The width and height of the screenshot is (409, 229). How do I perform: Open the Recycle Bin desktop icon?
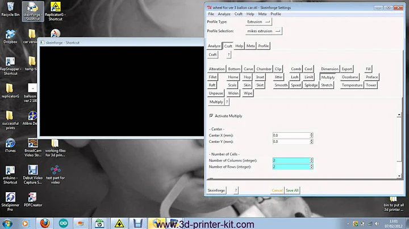(x=10, y=10)
